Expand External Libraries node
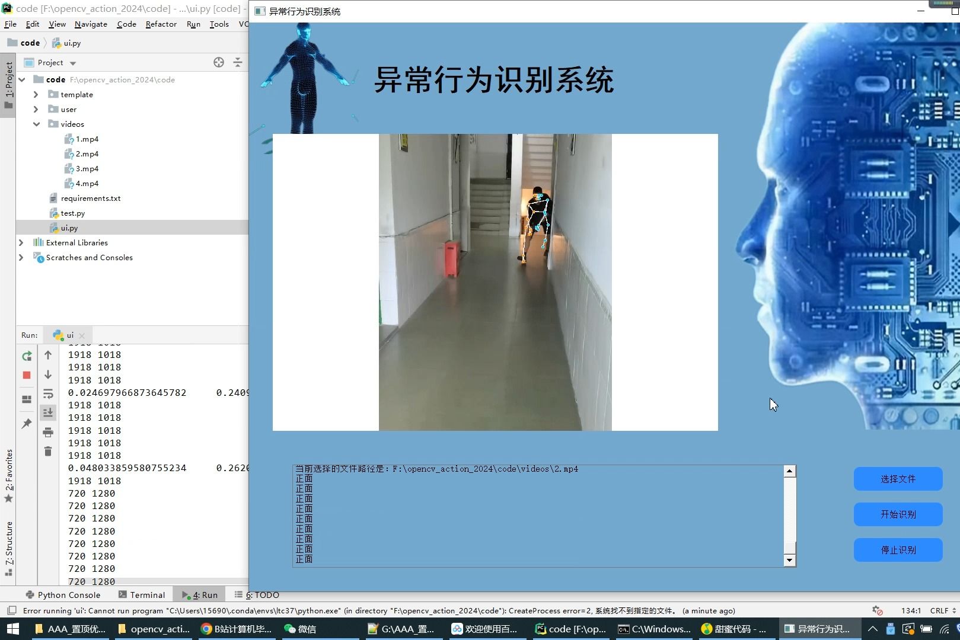Screen dimensions: 960x640 tap(22, 242)
